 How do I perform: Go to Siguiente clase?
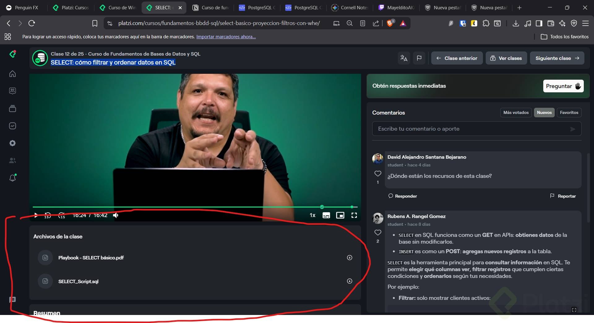pos(557,58)
